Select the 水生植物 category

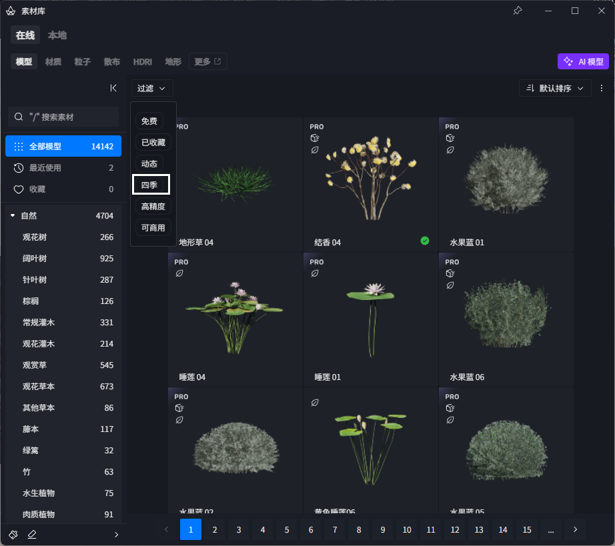tap(63, 493)
